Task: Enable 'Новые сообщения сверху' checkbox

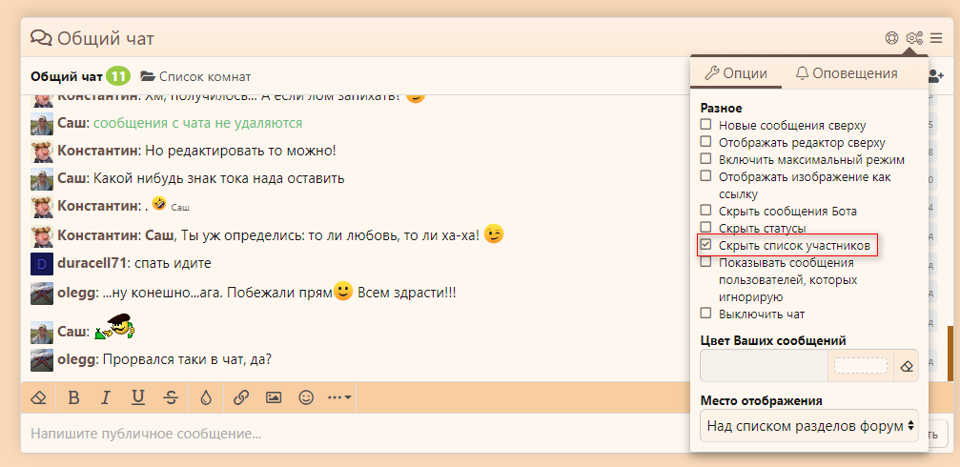Action: (706, 125)
